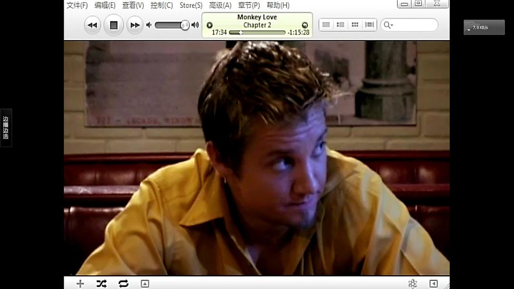Screen dimensions: 514x289
Task: Expand the search magnifier dropdown
Action: pos(388,25)
